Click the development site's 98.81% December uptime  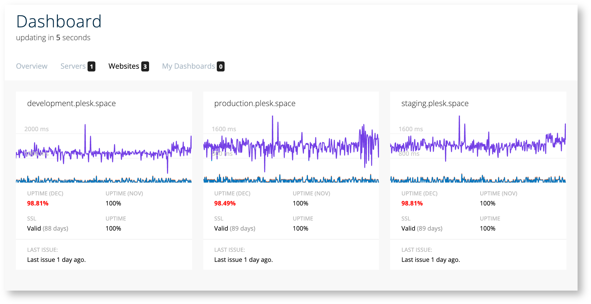tap(38, 203)
